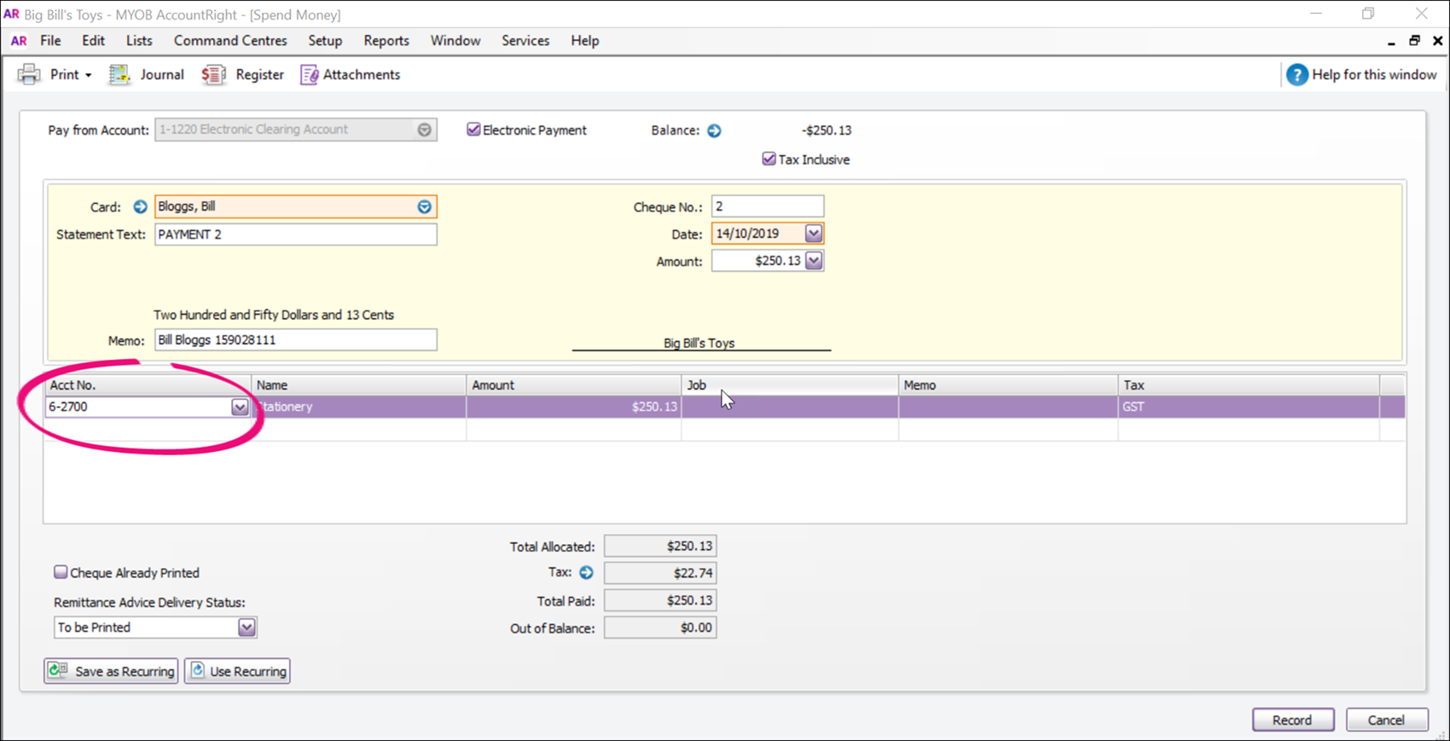Image resolution: width=1450 pixels, height=741 pixels.
Task: Click the blue arrow next to Tax
Action: (x=586, y=572)
